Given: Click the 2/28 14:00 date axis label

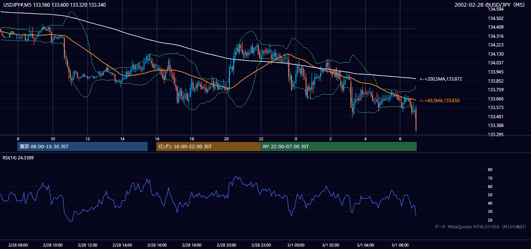Looking at the screenshot, I should coord(122,245).
